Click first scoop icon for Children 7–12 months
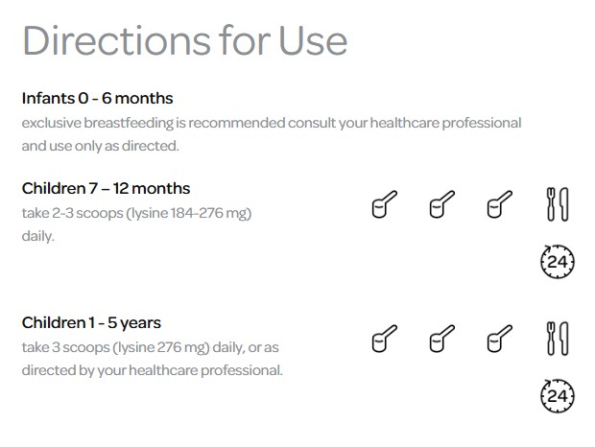Viewport: 595px width, 447px height. click(385, 203)
